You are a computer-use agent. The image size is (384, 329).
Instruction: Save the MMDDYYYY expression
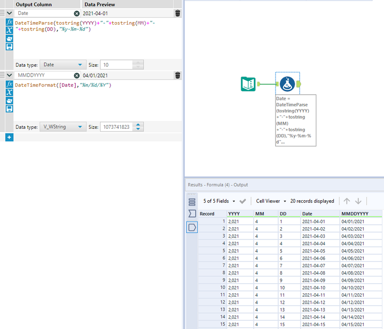pos(9,109)
